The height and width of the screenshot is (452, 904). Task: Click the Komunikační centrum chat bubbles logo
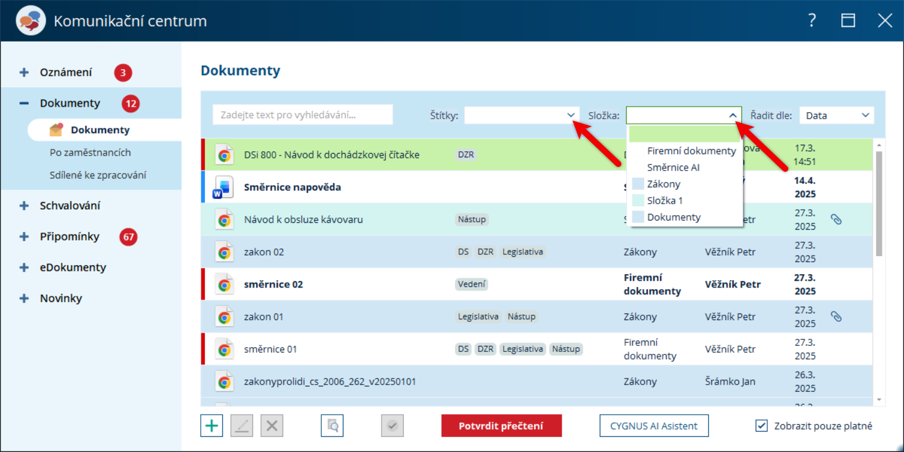pyautogui.click(x=31, y=21)
